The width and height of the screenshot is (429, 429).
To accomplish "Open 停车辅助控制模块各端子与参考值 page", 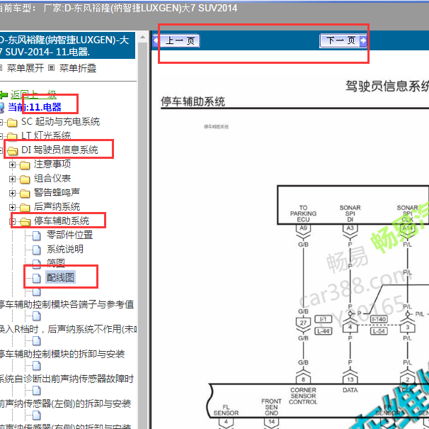I will click(x=67, y=304).
